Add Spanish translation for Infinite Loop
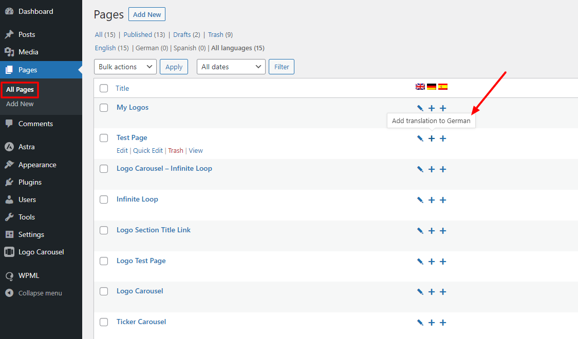The height and width of the screenshot is (339, 578). tap(443, 200)
